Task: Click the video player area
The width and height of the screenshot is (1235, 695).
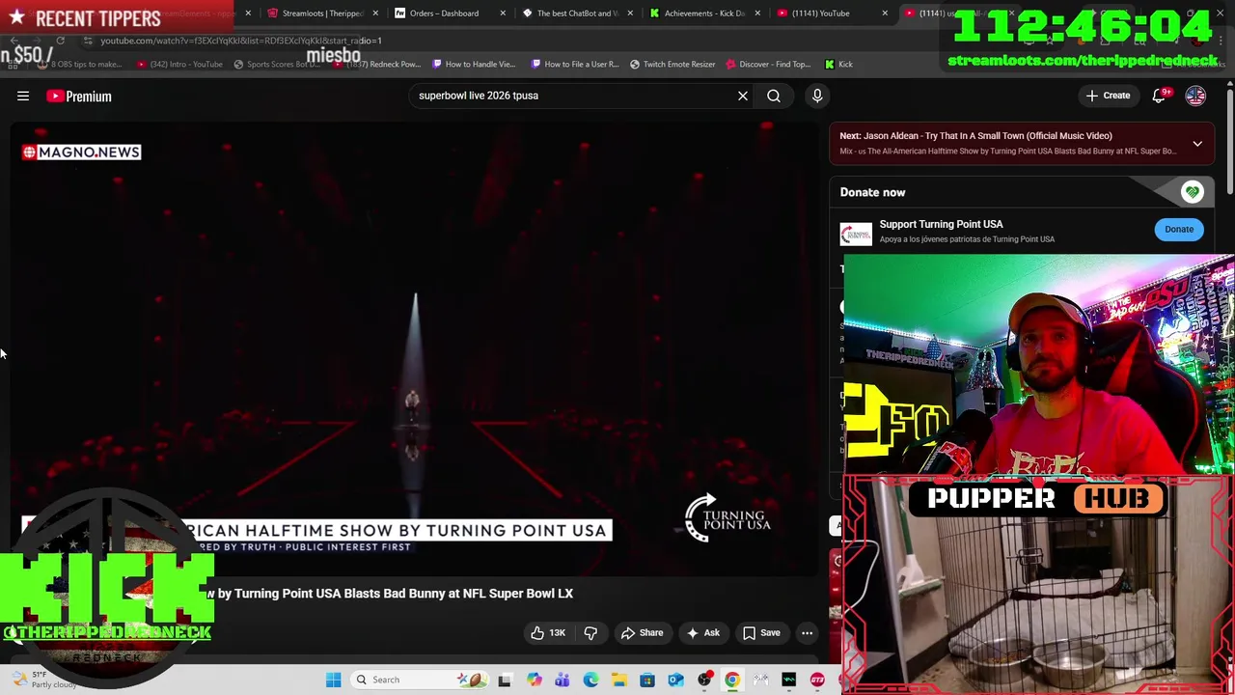Action: tap(415, 347)
